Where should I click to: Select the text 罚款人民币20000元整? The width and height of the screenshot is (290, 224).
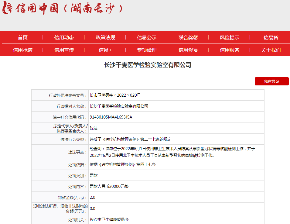click(x=109, y=186)
